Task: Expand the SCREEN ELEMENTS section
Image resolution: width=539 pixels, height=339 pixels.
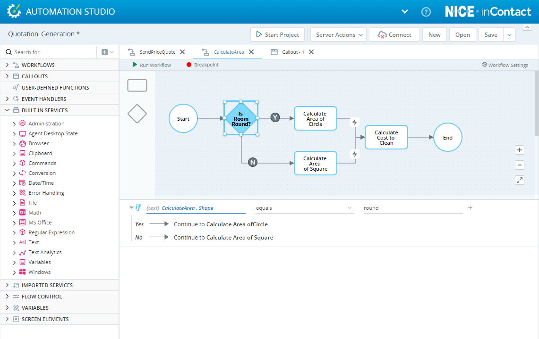Action: tap(7, 319)
